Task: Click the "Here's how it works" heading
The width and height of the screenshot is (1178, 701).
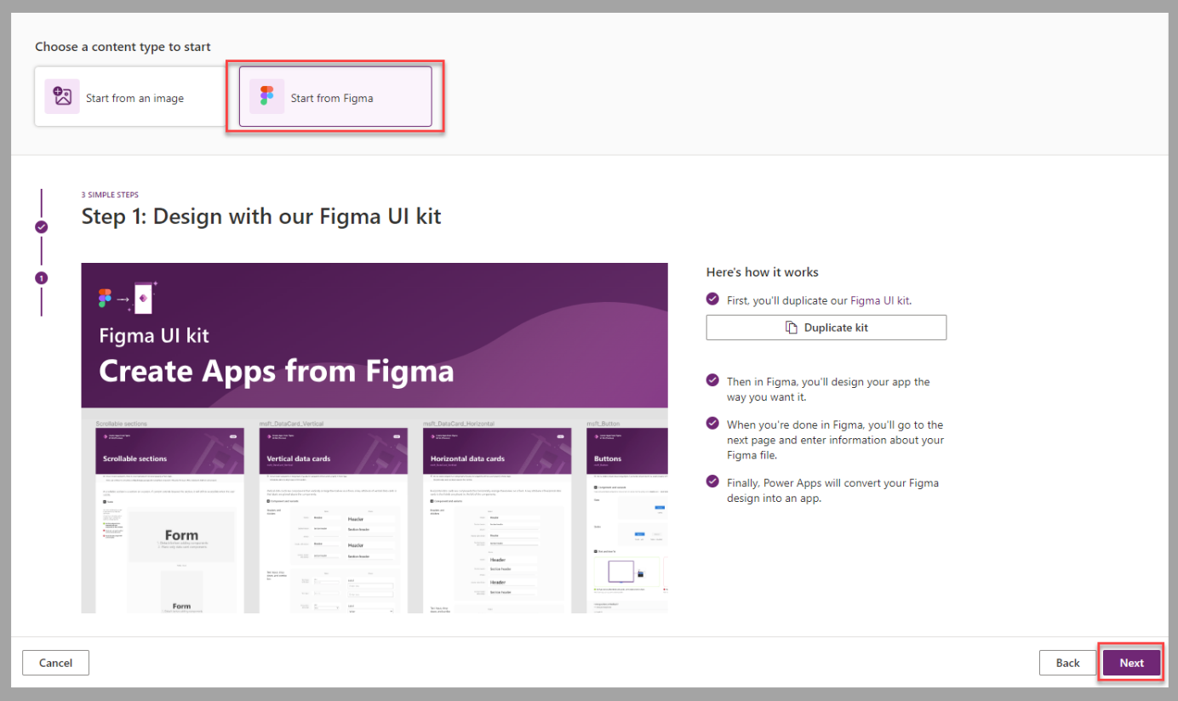Action: pos(763,272)
